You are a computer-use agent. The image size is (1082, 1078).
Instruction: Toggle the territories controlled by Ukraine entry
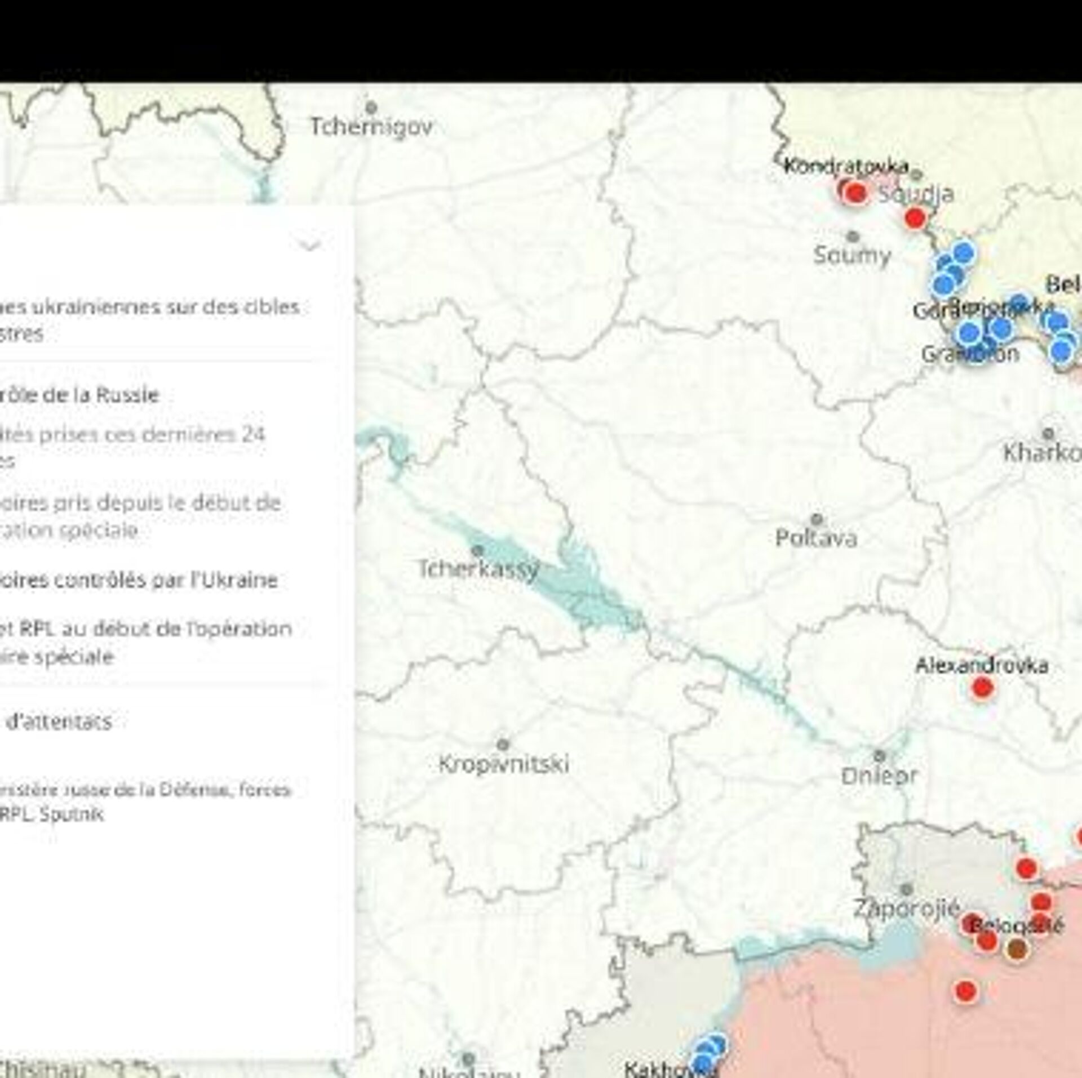pyautogui.click(x=138, y=580)
